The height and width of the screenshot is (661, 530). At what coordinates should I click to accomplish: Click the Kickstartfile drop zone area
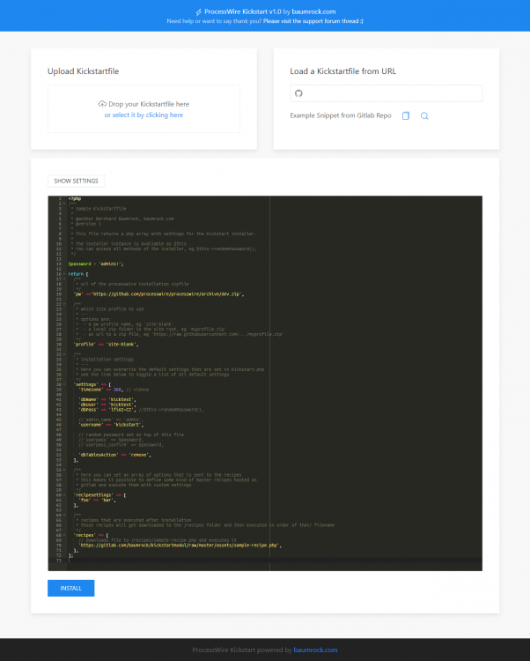(144, 108)
